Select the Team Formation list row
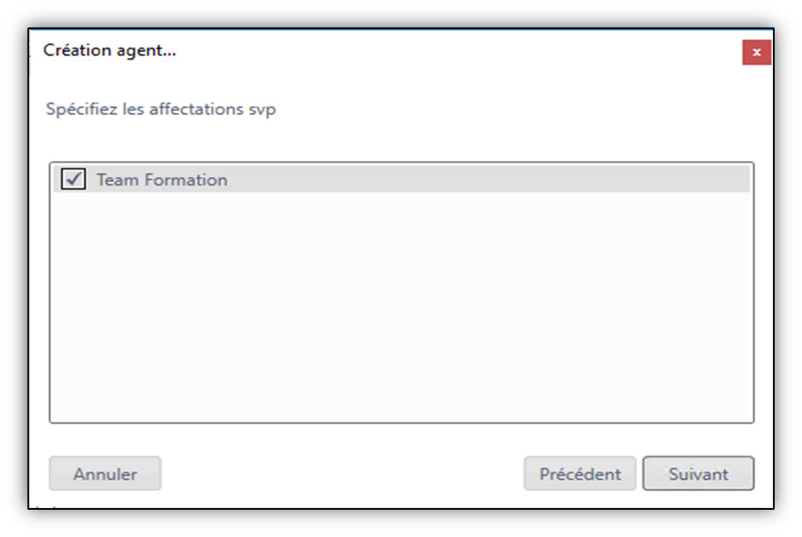The width and height of the screenshot is (802, 537). pyautogui.click(x=402, y=179)
